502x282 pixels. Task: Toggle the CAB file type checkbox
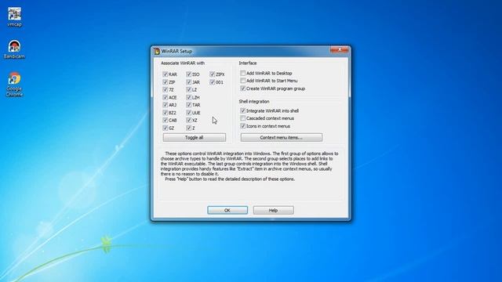coord(166,120)
